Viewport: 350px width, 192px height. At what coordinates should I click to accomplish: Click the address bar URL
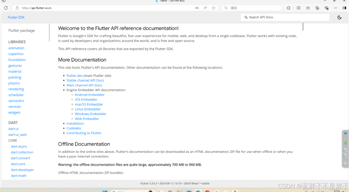tap(37, 8)
